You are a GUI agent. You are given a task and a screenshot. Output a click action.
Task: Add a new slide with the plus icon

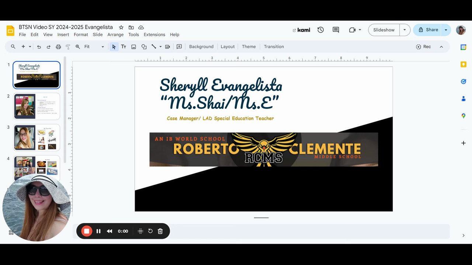(23, 47)
